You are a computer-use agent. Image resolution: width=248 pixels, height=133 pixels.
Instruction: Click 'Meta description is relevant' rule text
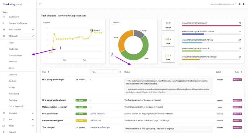click(x=55, y=107)
